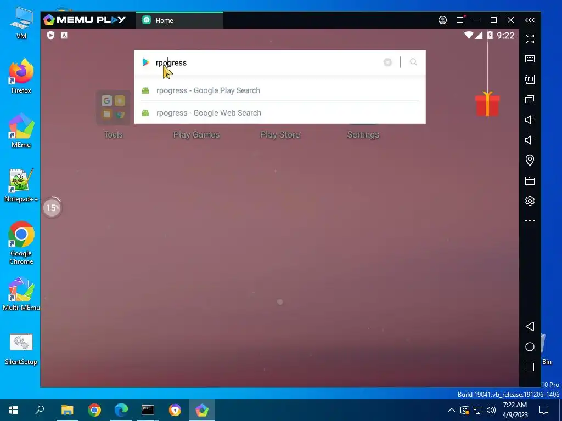
Task: Open shared folder icon in MEmu sidebar
Action: [530, 180]
